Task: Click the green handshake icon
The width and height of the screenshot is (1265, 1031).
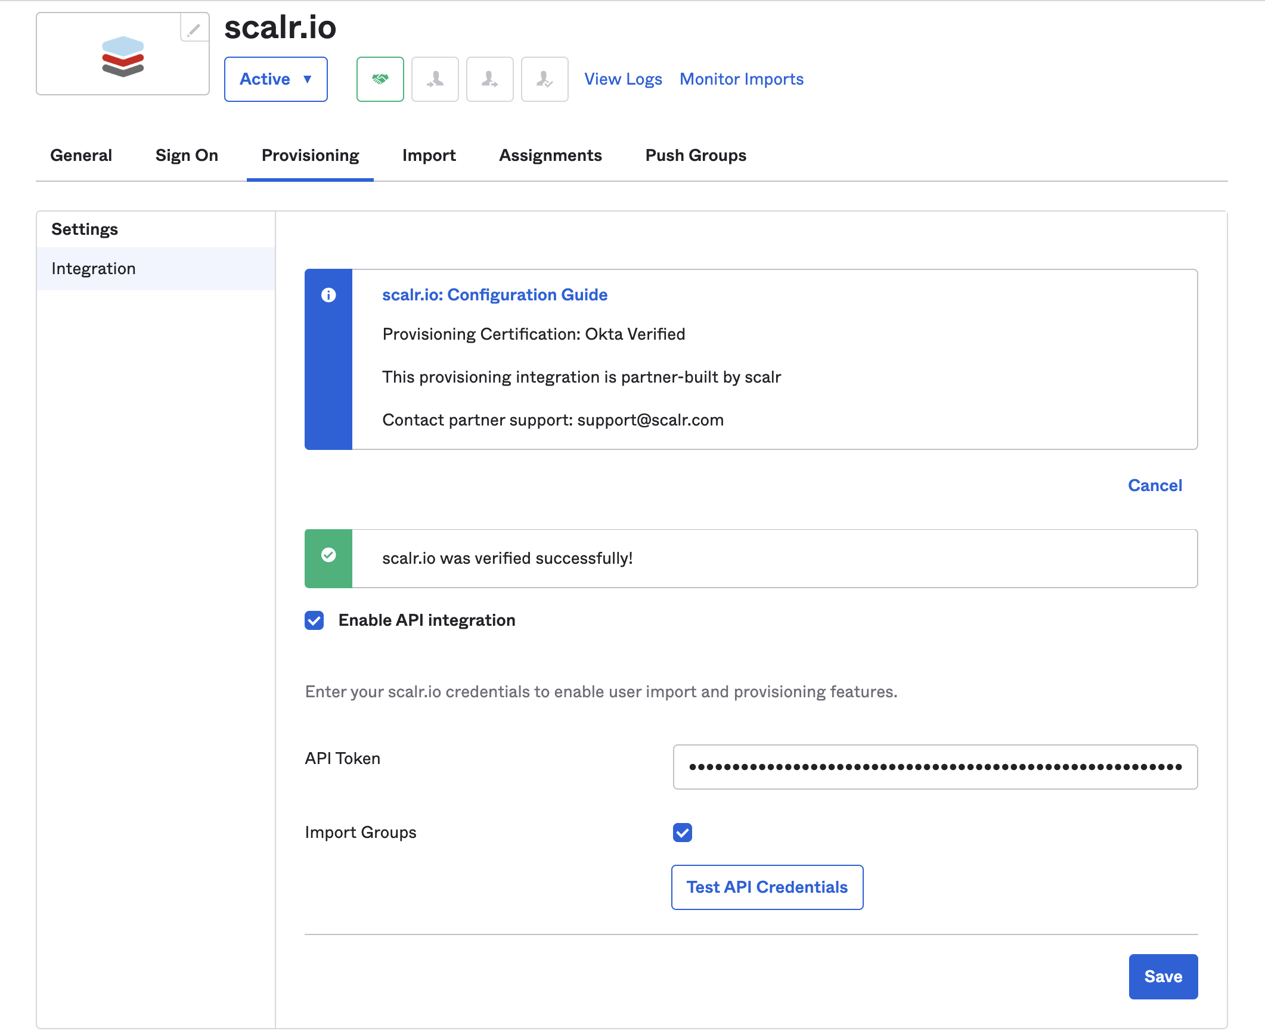Action: tap(380, 79)
